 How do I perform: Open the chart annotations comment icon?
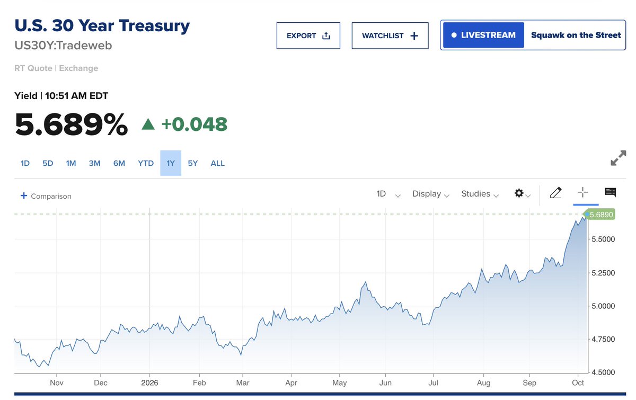(x=610, y=192)
